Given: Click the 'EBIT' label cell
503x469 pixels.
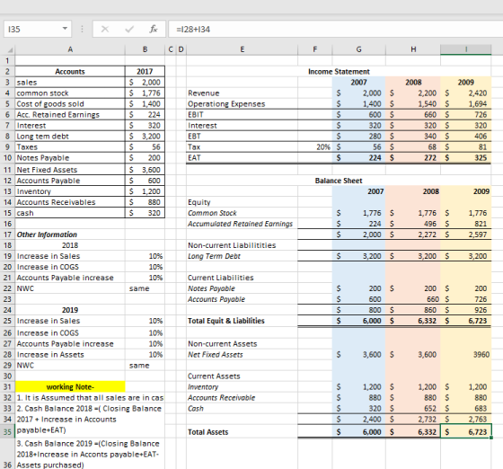Looking at the screenshot, I should click(x=242, y=115).
